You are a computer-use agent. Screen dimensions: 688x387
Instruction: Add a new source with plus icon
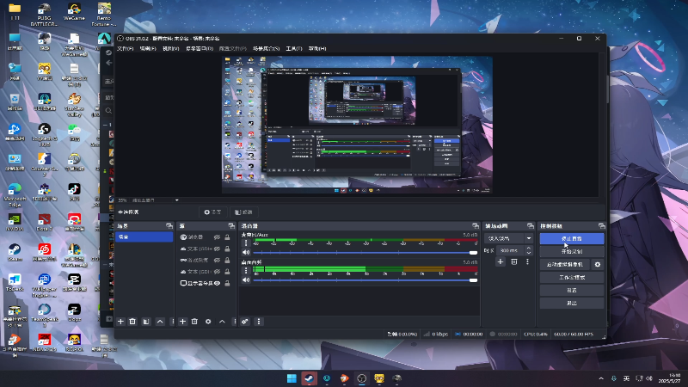[183, 322]
